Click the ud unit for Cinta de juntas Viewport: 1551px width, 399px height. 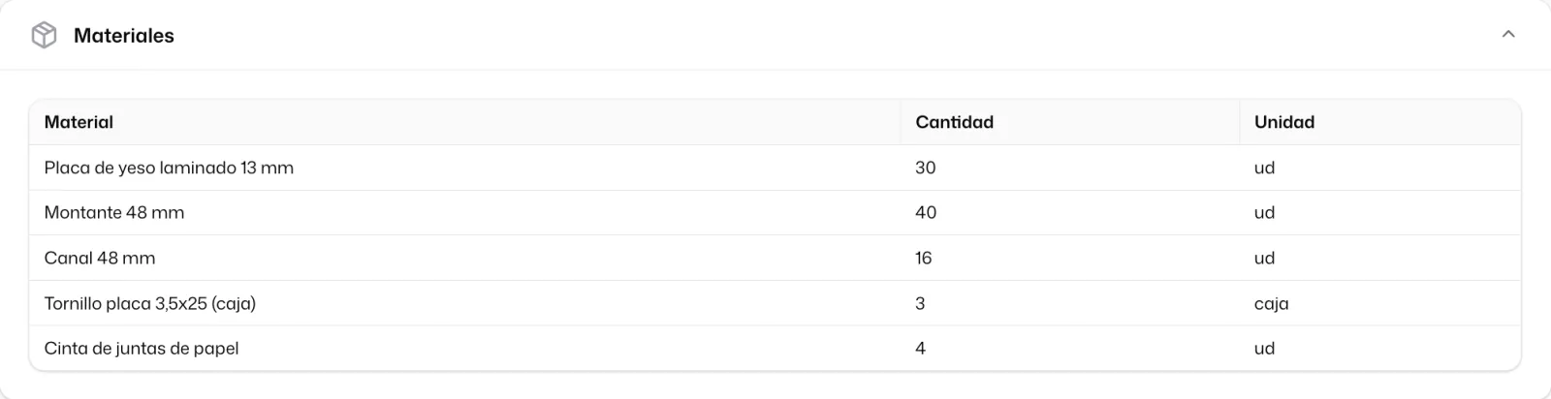1264,348
